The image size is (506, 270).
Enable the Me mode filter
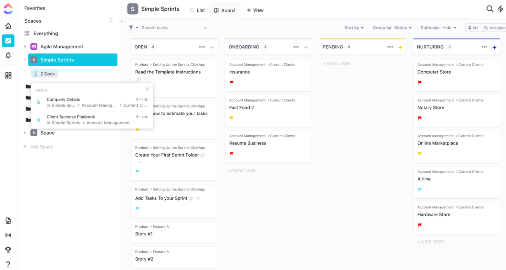473,28
